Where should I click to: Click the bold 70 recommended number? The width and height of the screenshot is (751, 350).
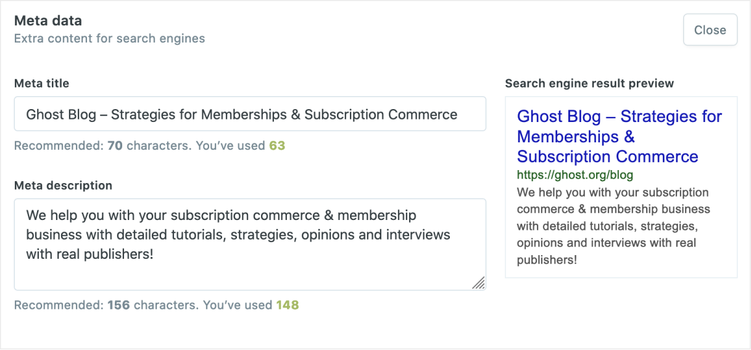coord(115,146)
